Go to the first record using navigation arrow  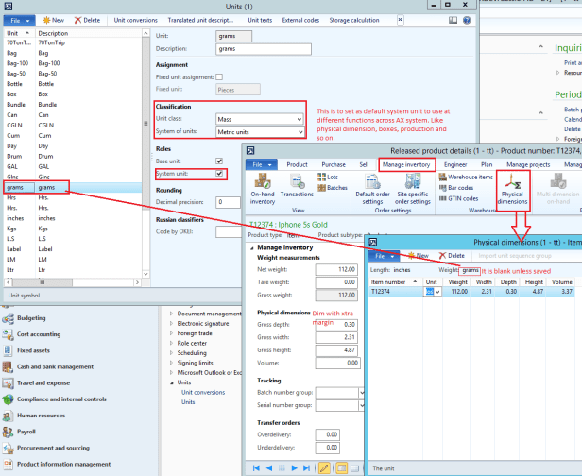(x=254, y=468)
